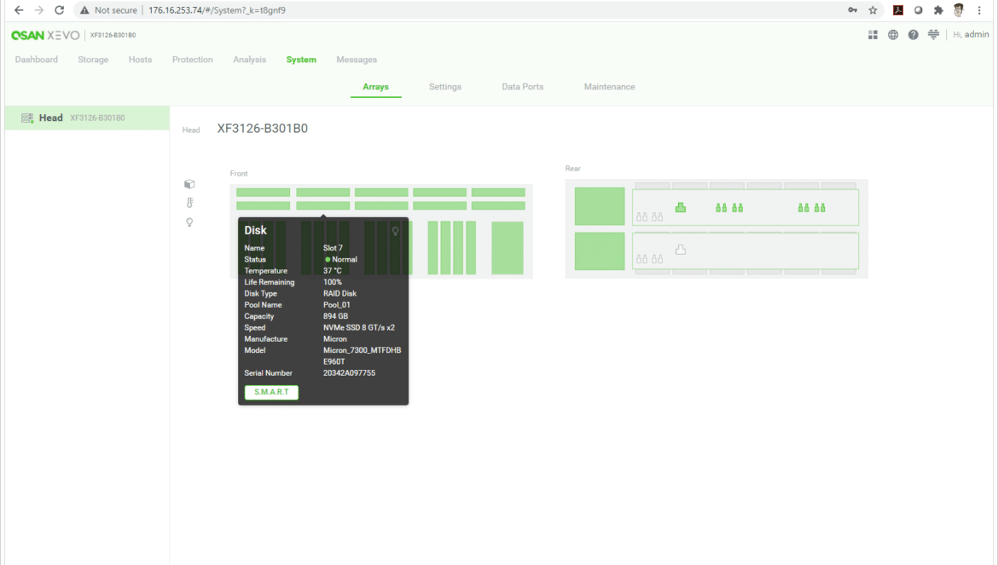This screenshot has height=565, width=998.
Task: Open the language globe icon
Action: pos(893,35)
